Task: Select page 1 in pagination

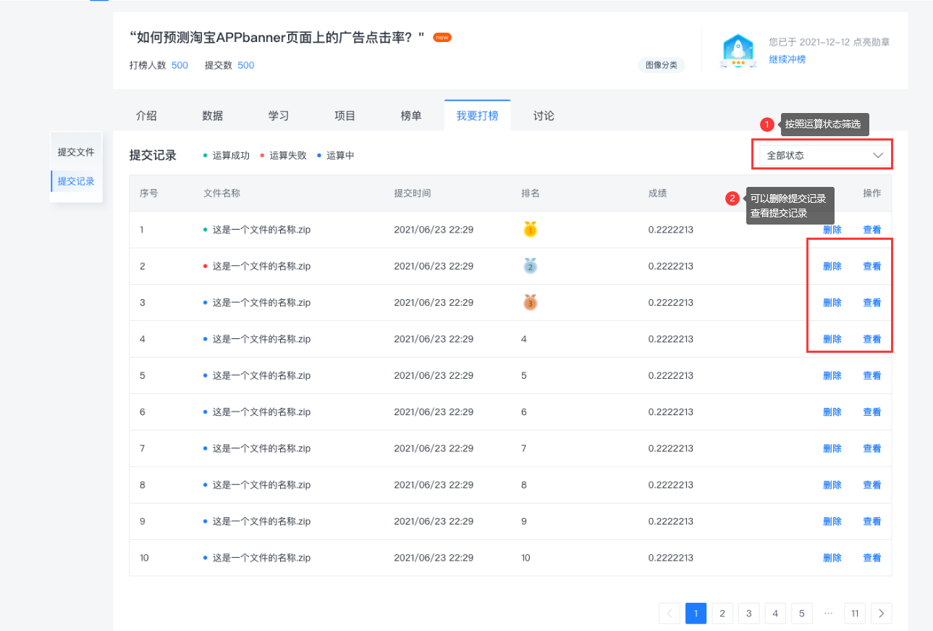Action: [696, 614]
